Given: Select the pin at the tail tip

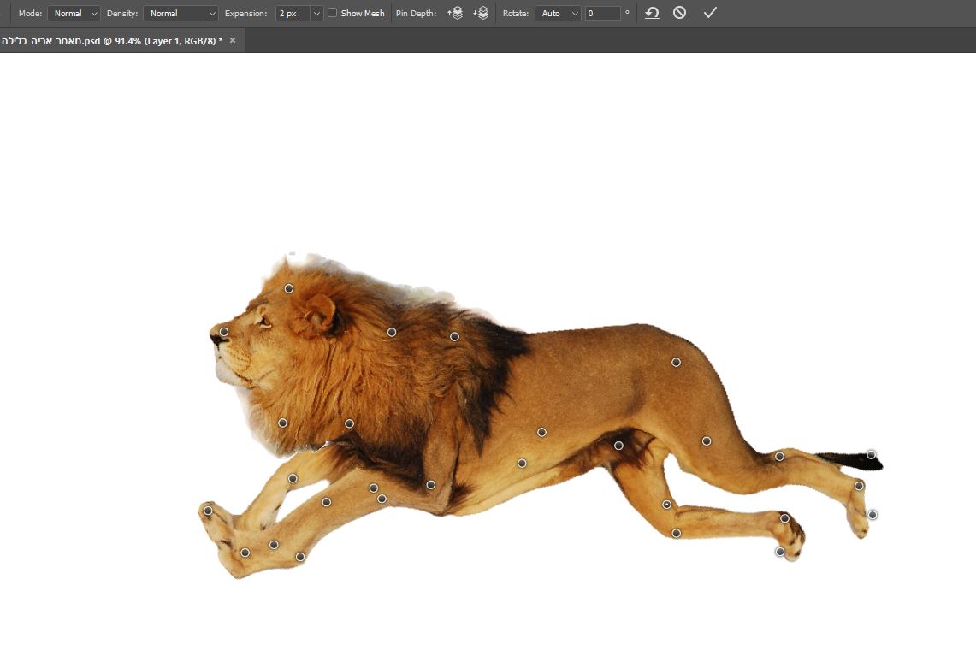Looking at the screenshot, I should (871, 455).
